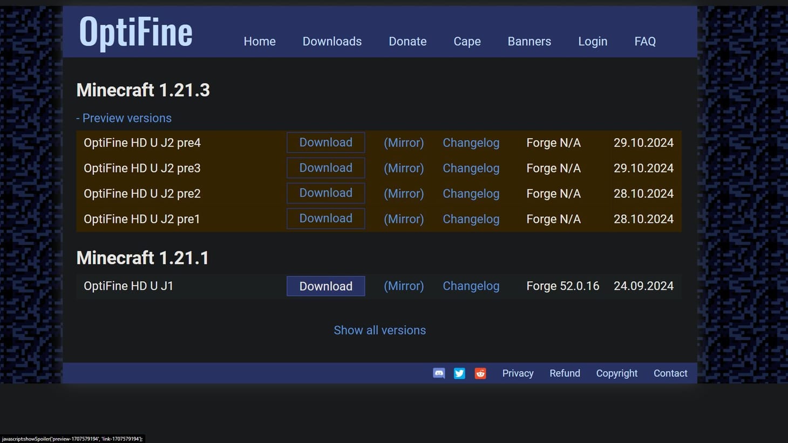
Task: Download OptiFine HD U J2 pre4
Action: click(325, 142)
